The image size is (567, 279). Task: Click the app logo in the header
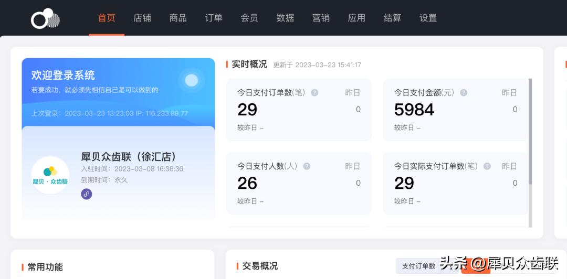(45, 18)
